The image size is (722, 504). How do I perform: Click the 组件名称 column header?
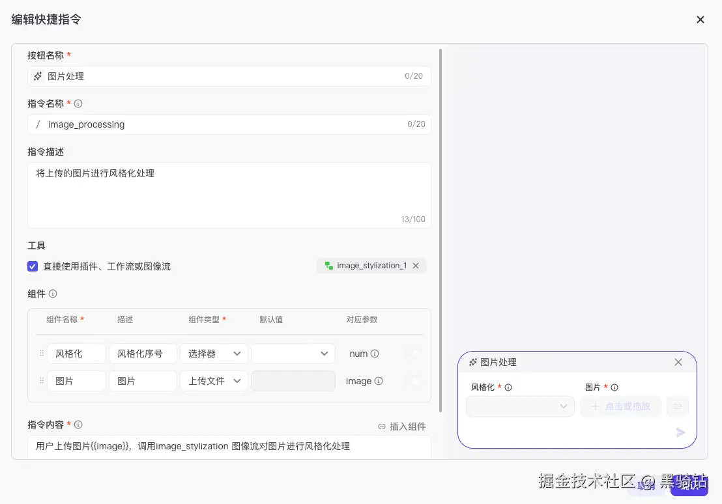(x=62, y=320)
